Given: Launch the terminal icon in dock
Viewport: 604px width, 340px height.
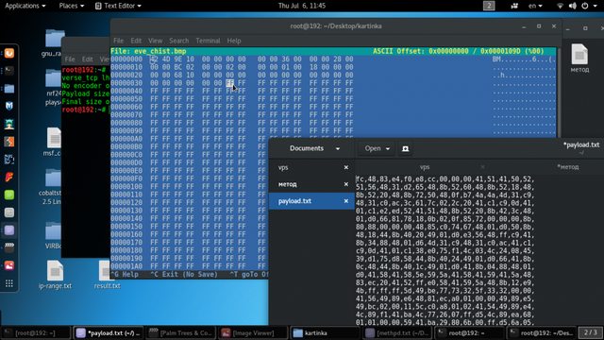Looking at the screenshot, I should click(9, 71).
